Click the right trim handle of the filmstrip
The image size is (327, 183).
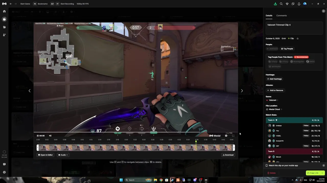pyautogui.click(x=234, y=147)
